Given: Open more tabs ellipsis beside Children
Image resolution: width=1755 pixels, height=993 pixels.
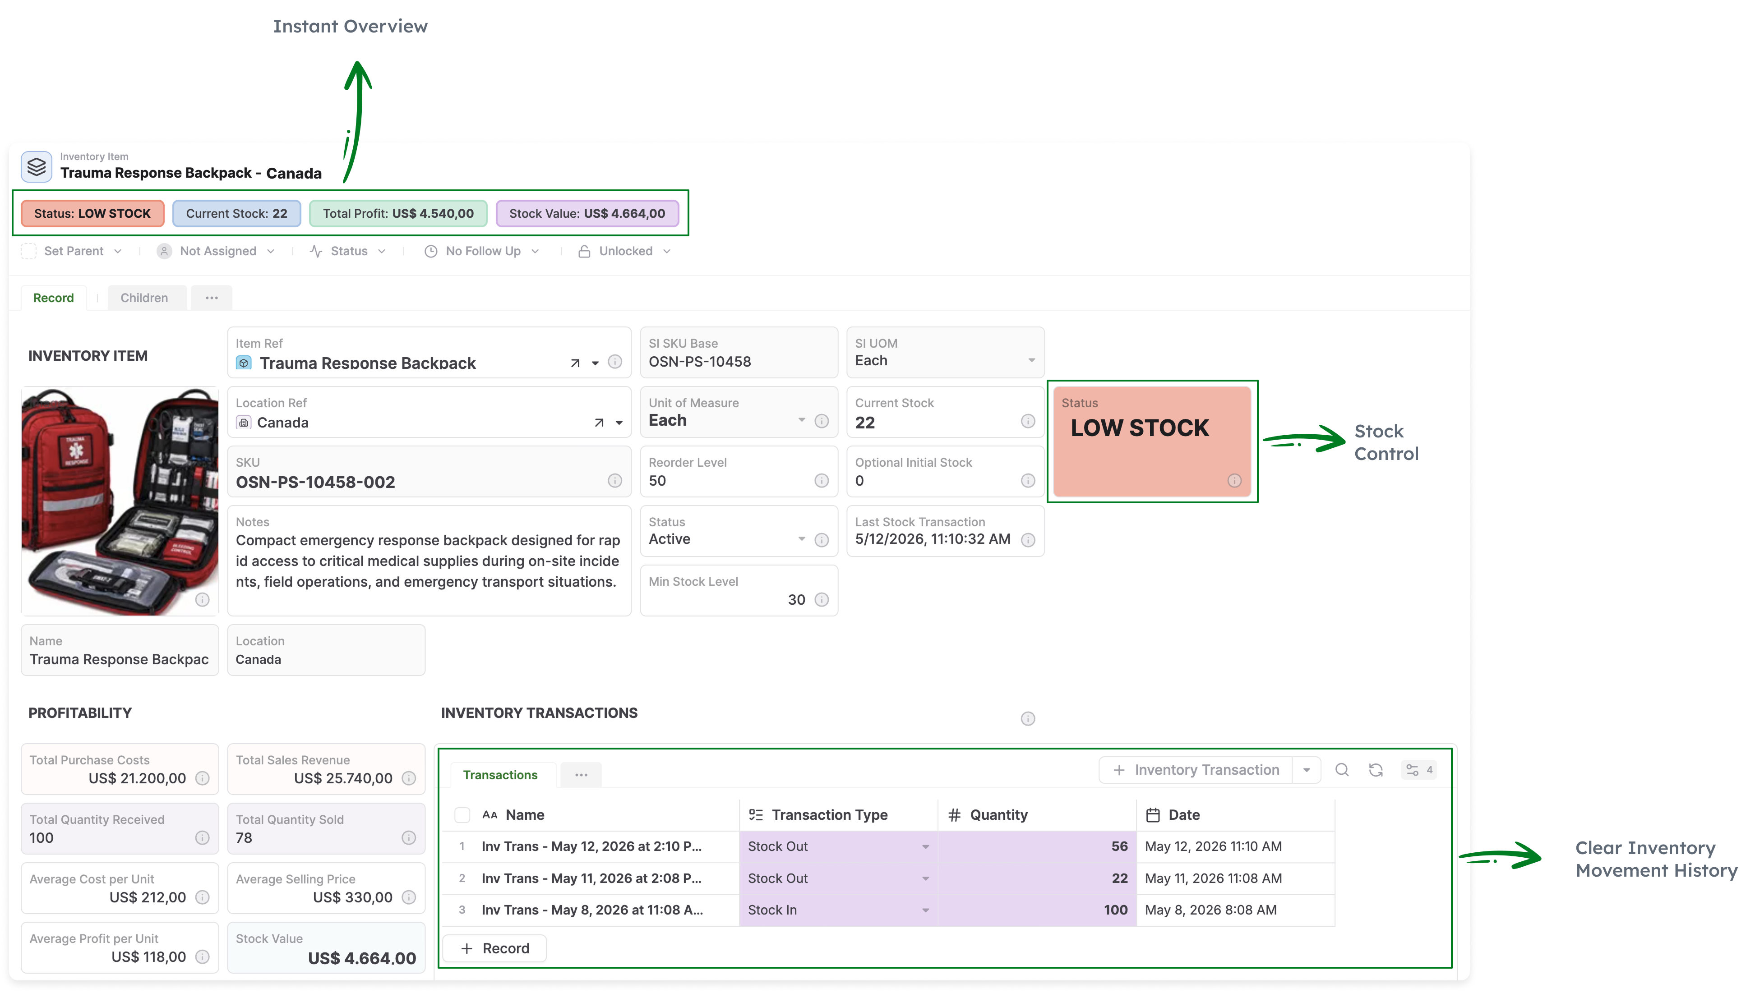Looking at the screenshot, I should pyautogui.click(x=212, y=298).
